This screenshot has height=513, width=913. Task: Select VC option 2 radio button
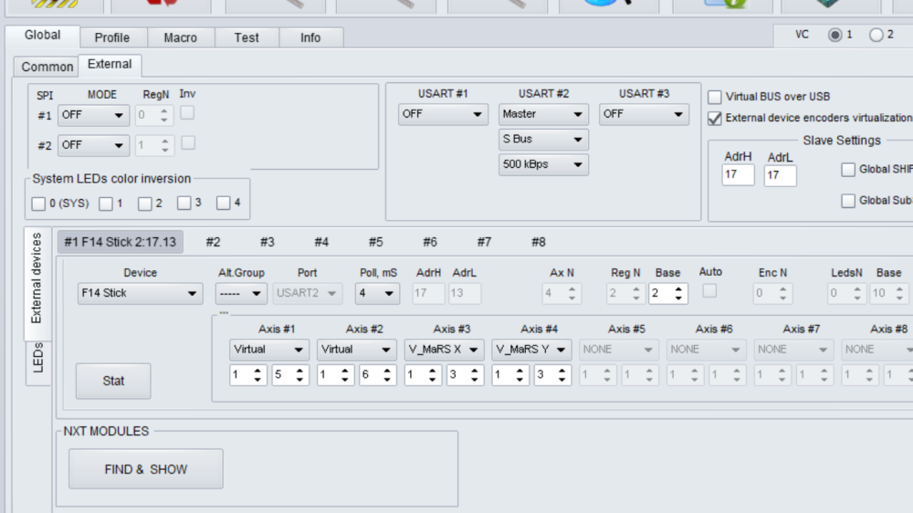click(x=876, y=35)
